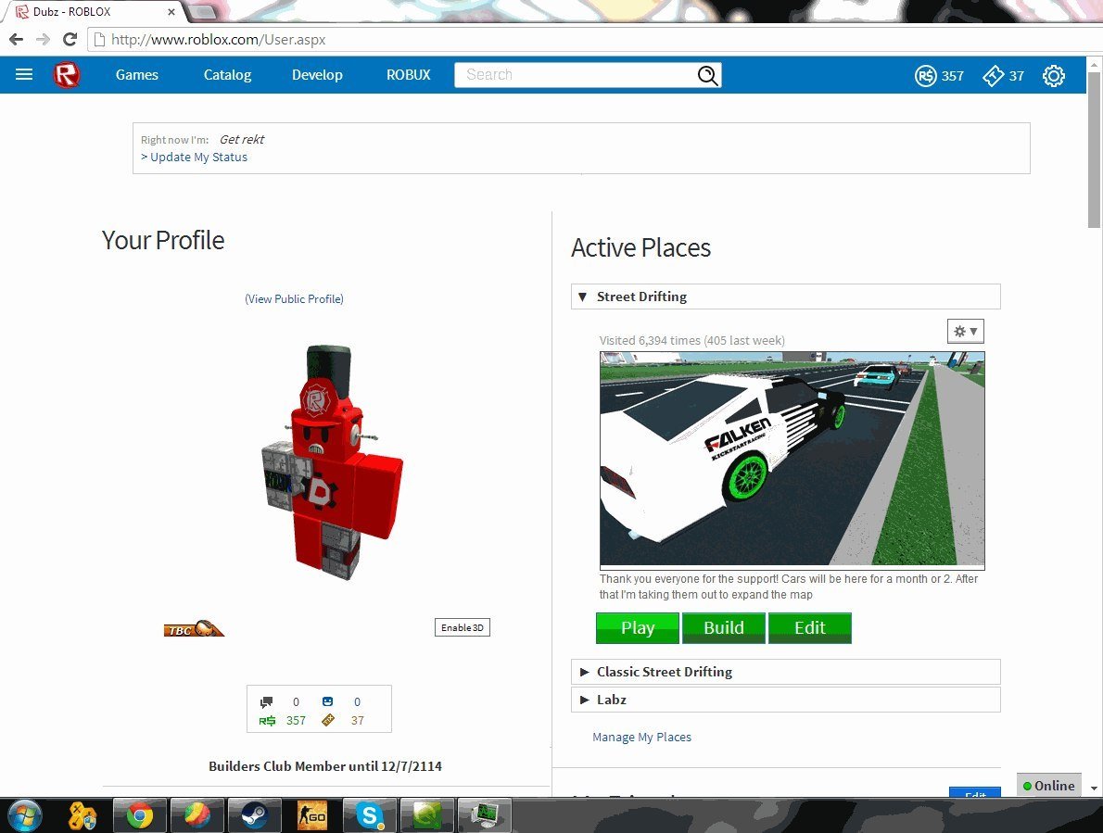Open the Catalog menu item
Screen dimensions: 1103x833
(x=227, y=75)
